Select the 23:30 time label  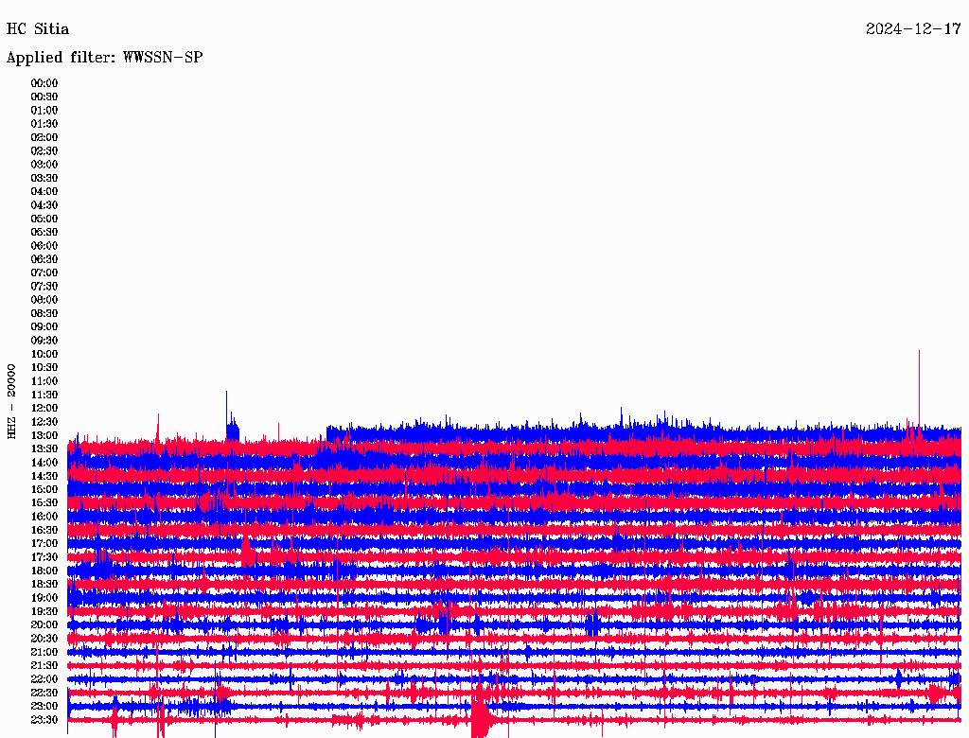[x=44, y=720]
